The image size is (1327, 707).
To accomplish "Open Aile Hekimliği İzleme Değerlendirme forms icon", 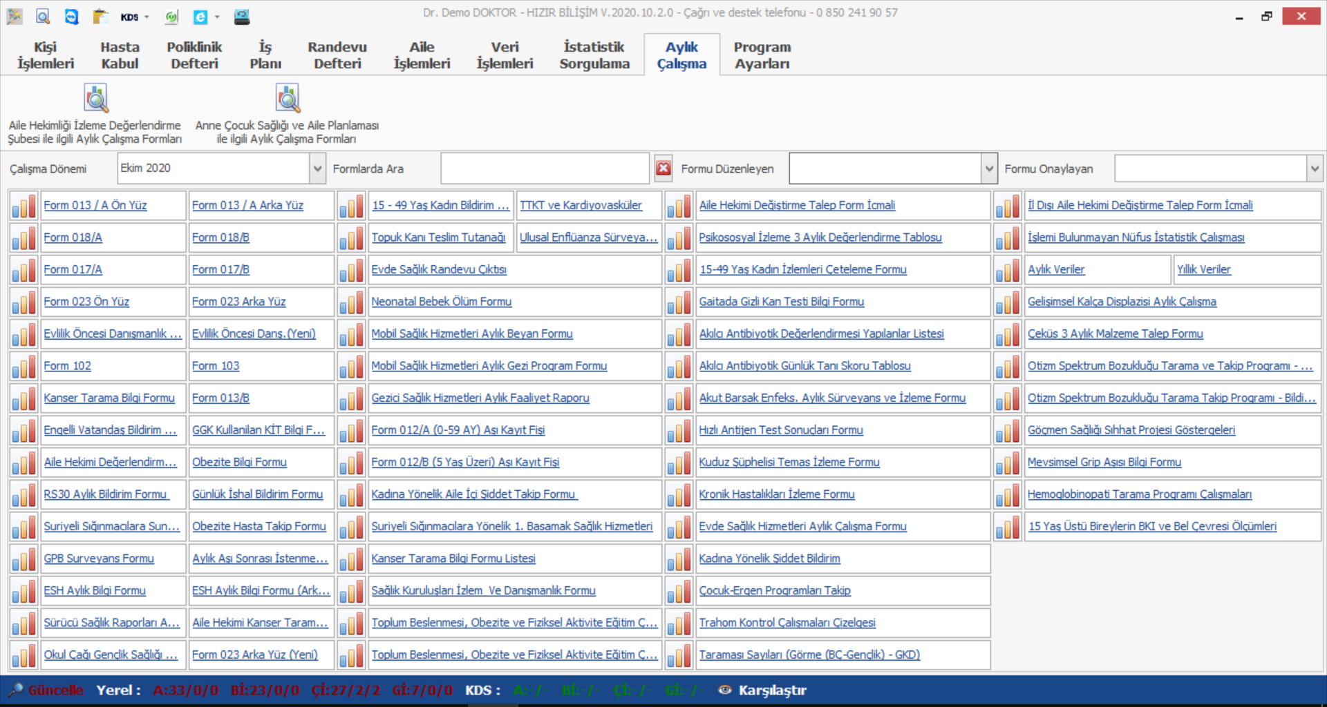I will coord(96,99).
